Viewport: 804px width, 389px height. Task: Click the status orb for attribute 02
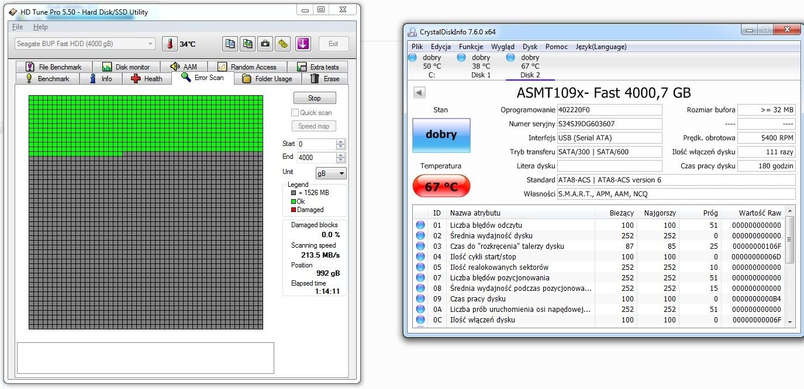tap(420, 235)
